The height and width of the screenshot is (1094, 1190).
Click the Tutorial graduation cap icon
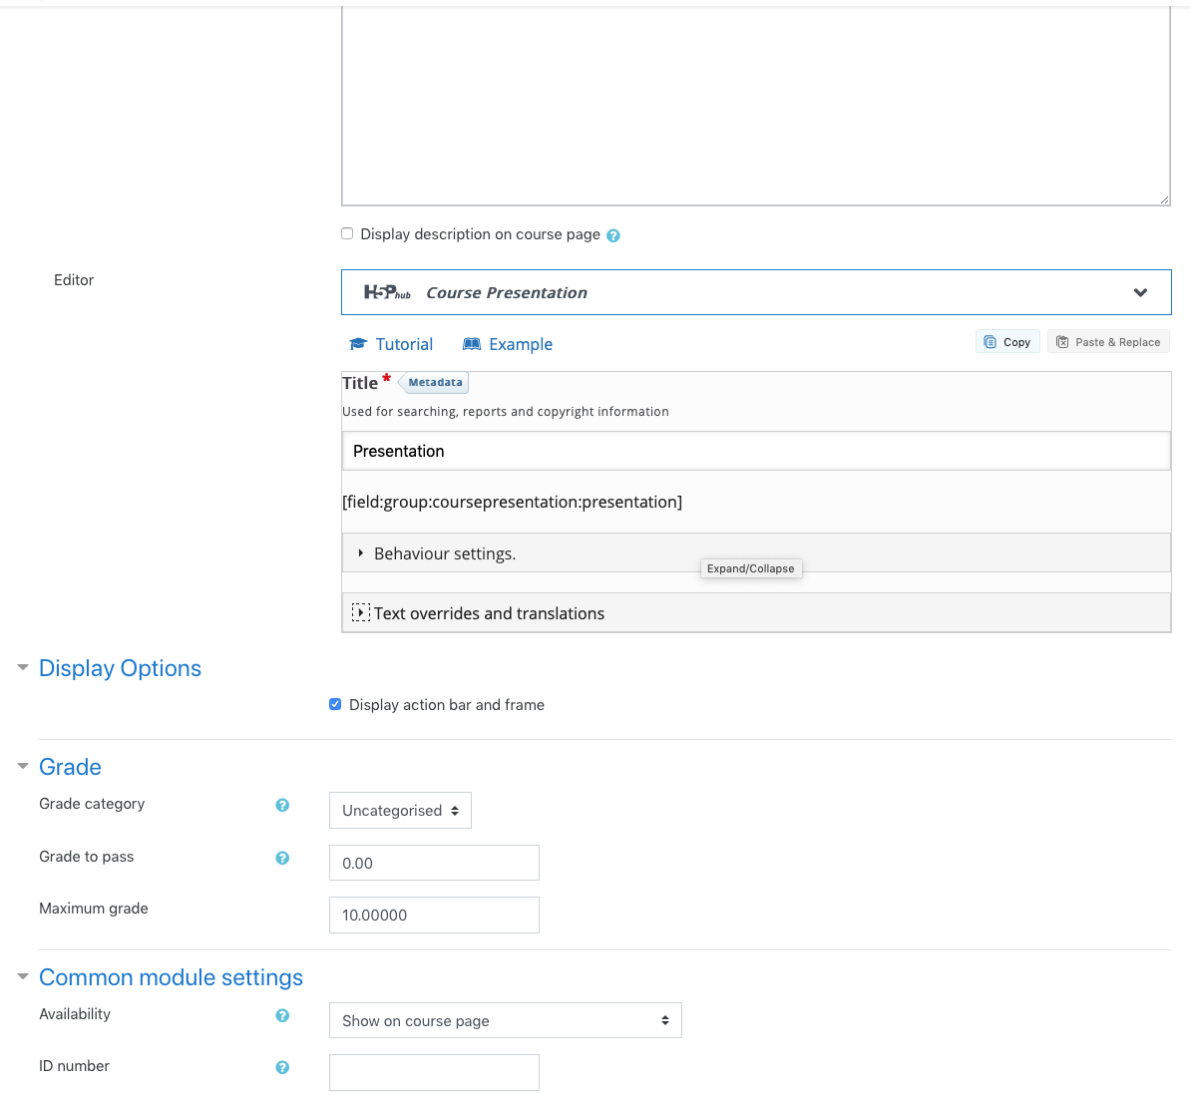tap(358, 344)
